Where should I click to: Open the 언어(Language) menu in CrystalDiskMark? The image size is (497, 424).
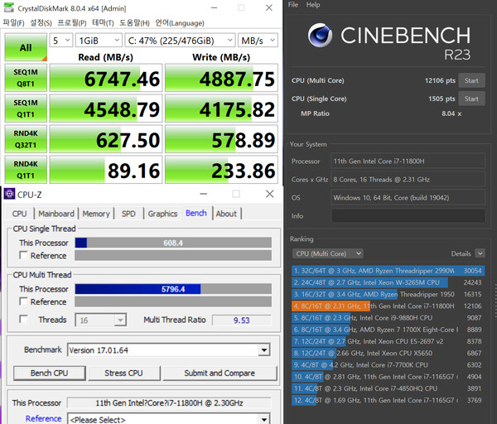tap(180, 23)
